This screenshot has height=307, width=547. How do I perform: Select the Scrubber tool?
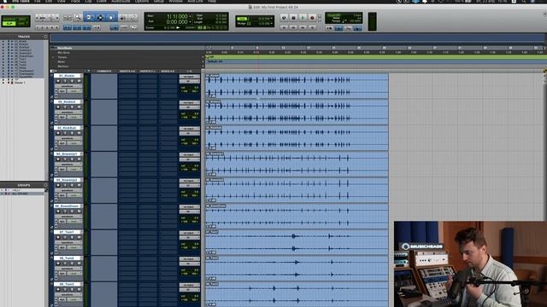coord(123,17)
